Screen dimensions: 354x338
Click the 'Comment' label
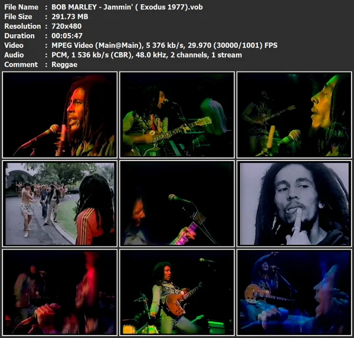coord(21,64)
